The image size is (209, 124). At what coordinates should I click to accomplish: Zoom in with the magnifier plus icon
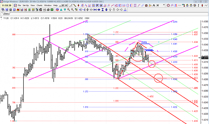coord(69,10)
